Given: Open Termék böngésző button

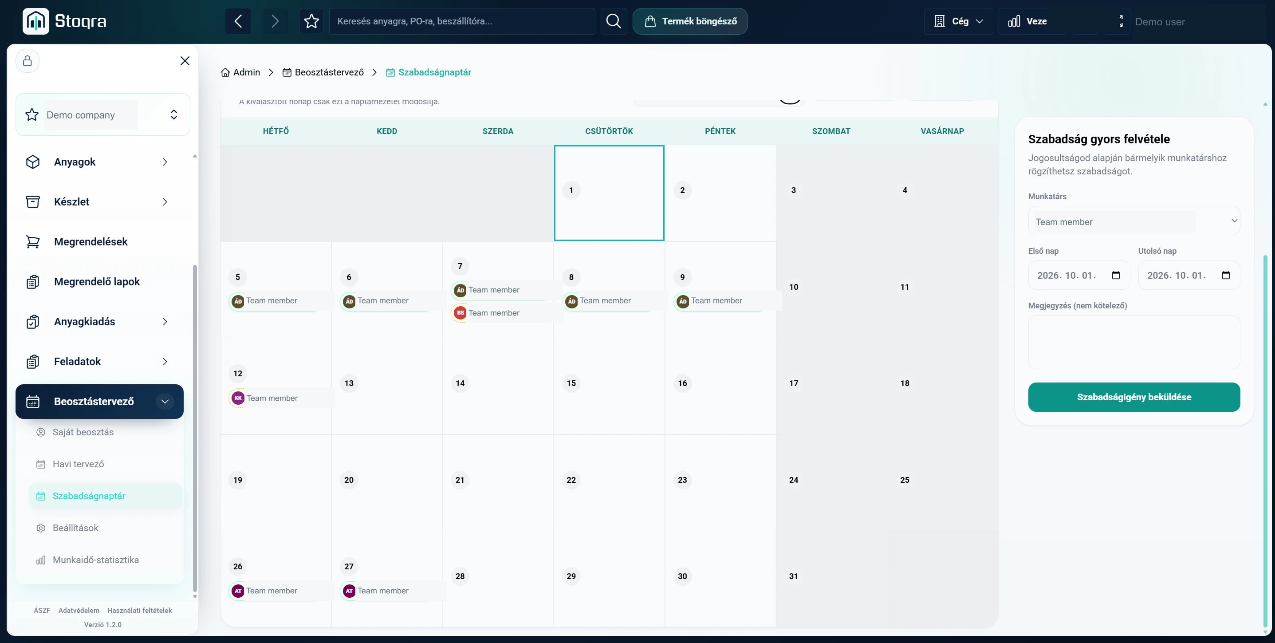Looking at the screenshot, I should click(x=690, y=21).
